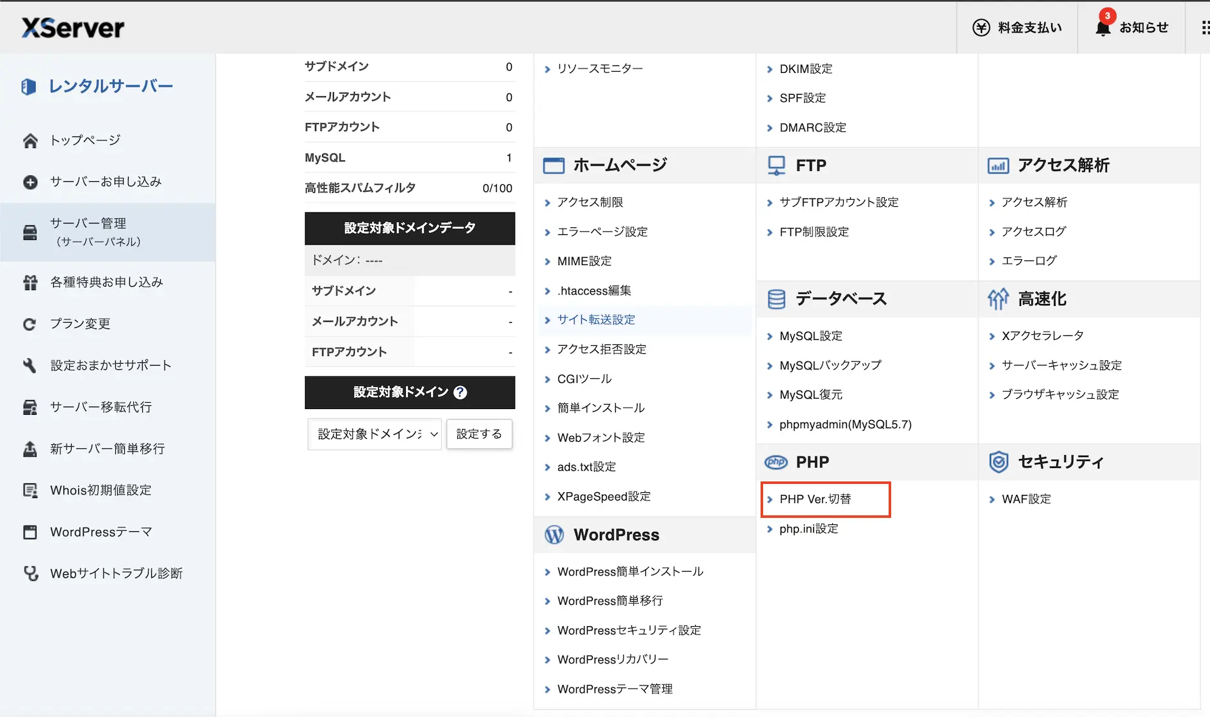Open アクセスログ link
Viewport: 1210px width, 717px height.
[1033, 232]
